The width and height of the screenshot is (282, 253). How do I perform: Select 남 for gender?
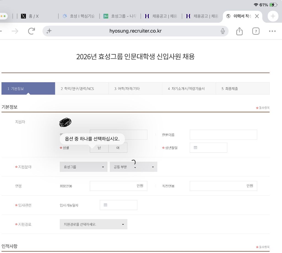pyautogui.click(x=99, y=148)
